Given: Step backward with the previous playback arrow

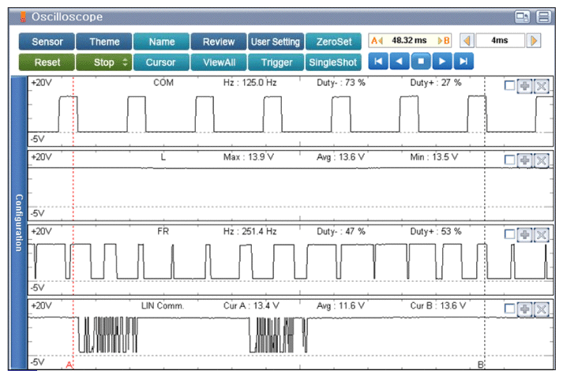Looking at the screenshot, I should (x=401, y=62).
